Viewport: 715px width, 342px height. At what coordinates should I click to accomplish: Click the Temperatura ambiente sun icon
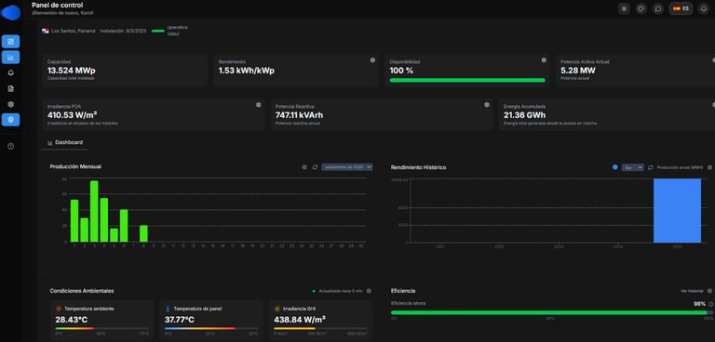(59, 309)
